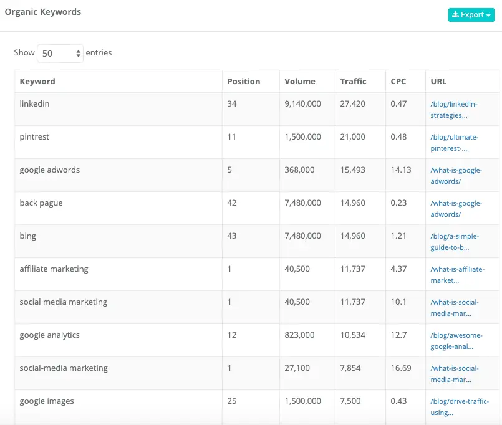Click the 15,493 traffic value
This screenshot has height=425, width=502.
tap(352, 170)
